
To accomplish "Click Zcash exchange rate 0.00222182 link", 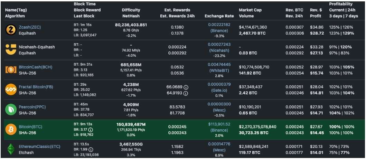I will coord(219,25).
